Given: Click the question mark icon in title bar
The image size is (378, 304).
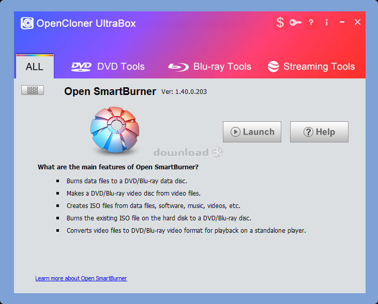Looking at the screenshot, I should (x=311, y=23).
